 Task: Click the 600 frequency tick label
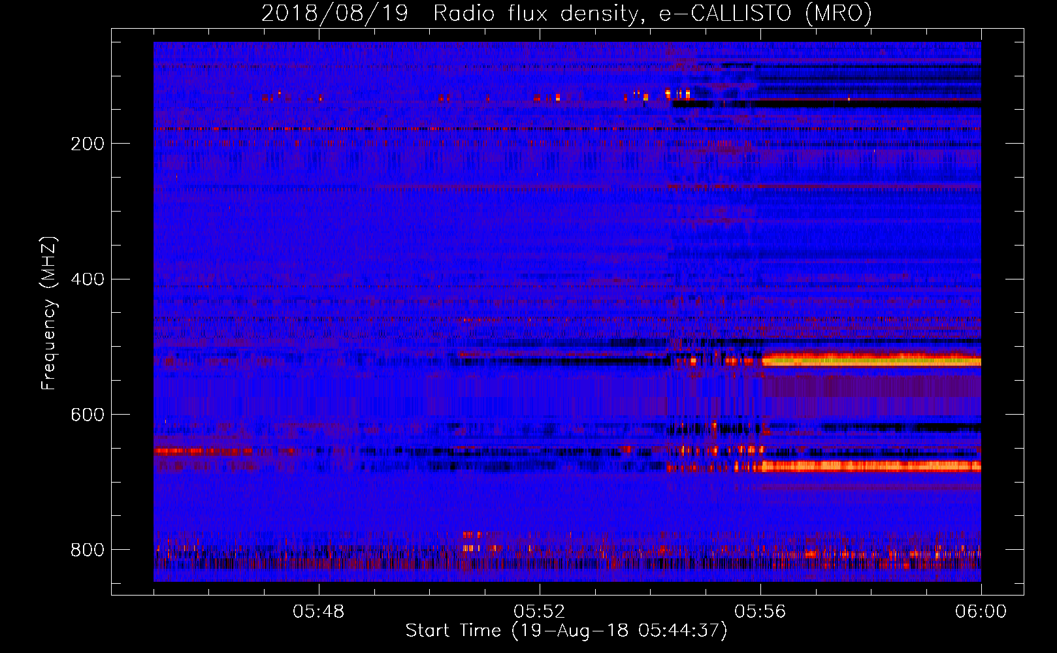88,415
